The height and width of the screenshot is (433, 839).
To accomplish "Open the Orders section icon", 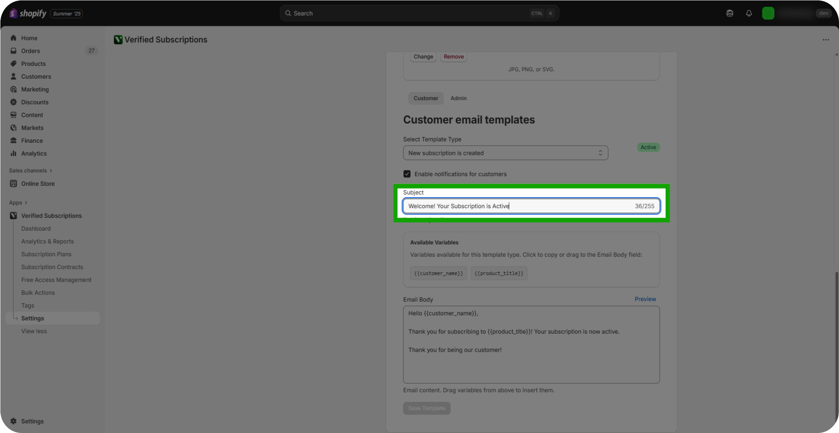I will coord(13,51).
